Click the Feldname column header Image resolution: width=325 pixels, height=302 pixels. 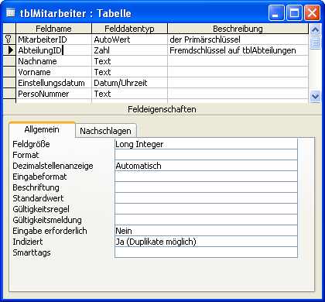53,29
